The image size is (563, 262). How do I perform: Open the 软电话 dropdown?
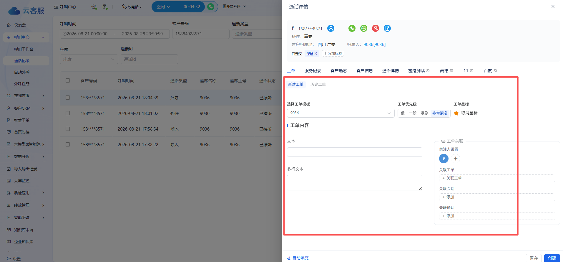click(132, 7)
